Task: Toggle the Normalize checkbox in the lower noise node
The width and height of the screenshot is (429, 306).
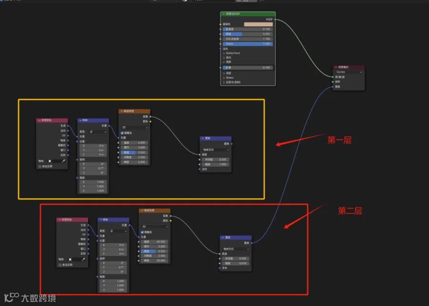Action: point(142,232)
